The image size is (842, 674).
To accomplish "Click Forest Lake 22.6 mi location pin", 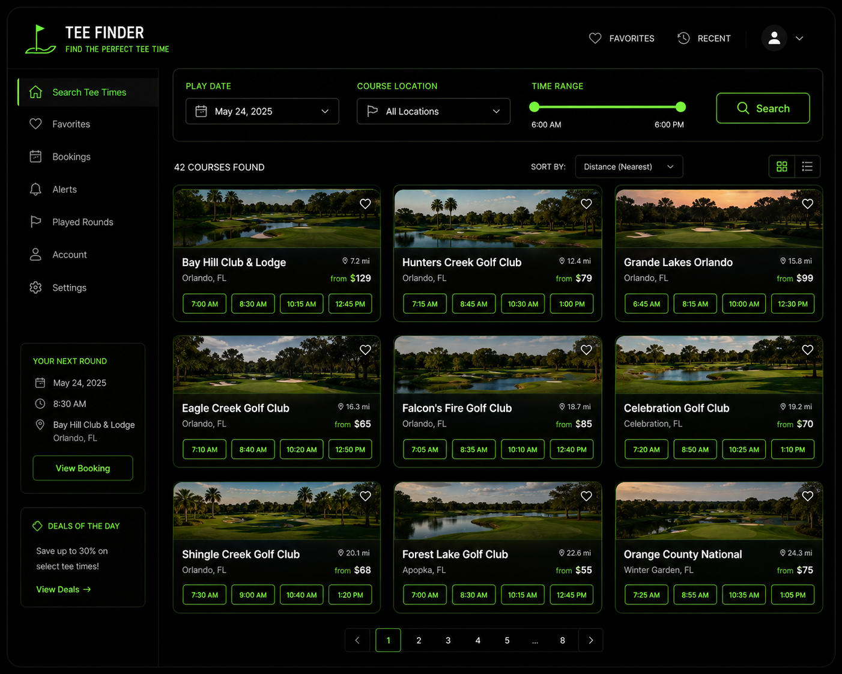I will pyautogui.click(x=562, y=553).
